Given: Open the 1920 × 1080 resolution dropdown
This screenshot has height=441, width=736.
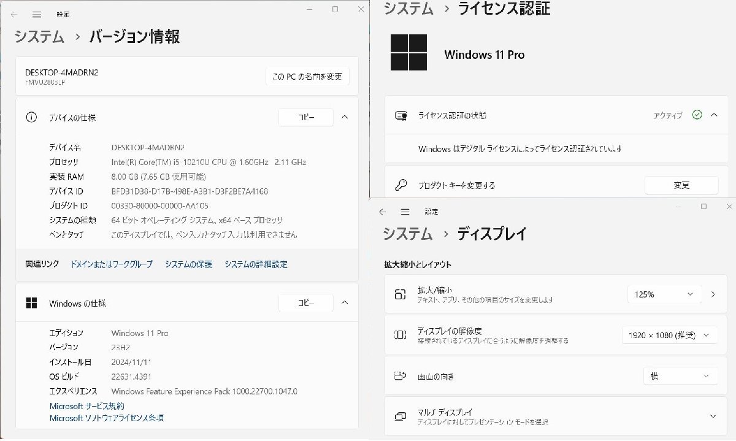Looking at the screenshot, I should coord(669,336).
